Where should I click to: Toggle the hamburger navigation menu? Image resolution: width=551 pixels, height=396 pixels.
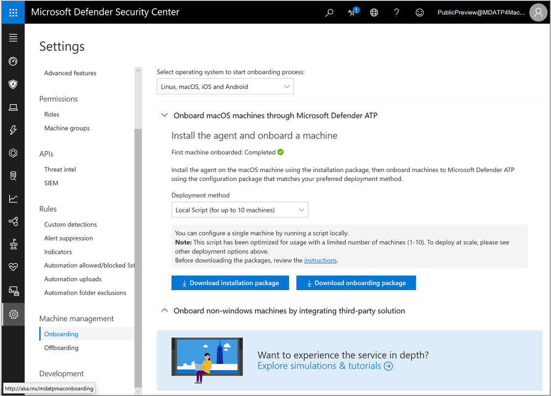[x=13, y=38]
